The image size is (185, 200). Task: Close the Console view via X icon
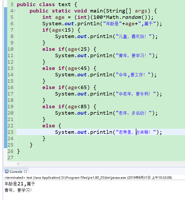coord(26,172)
